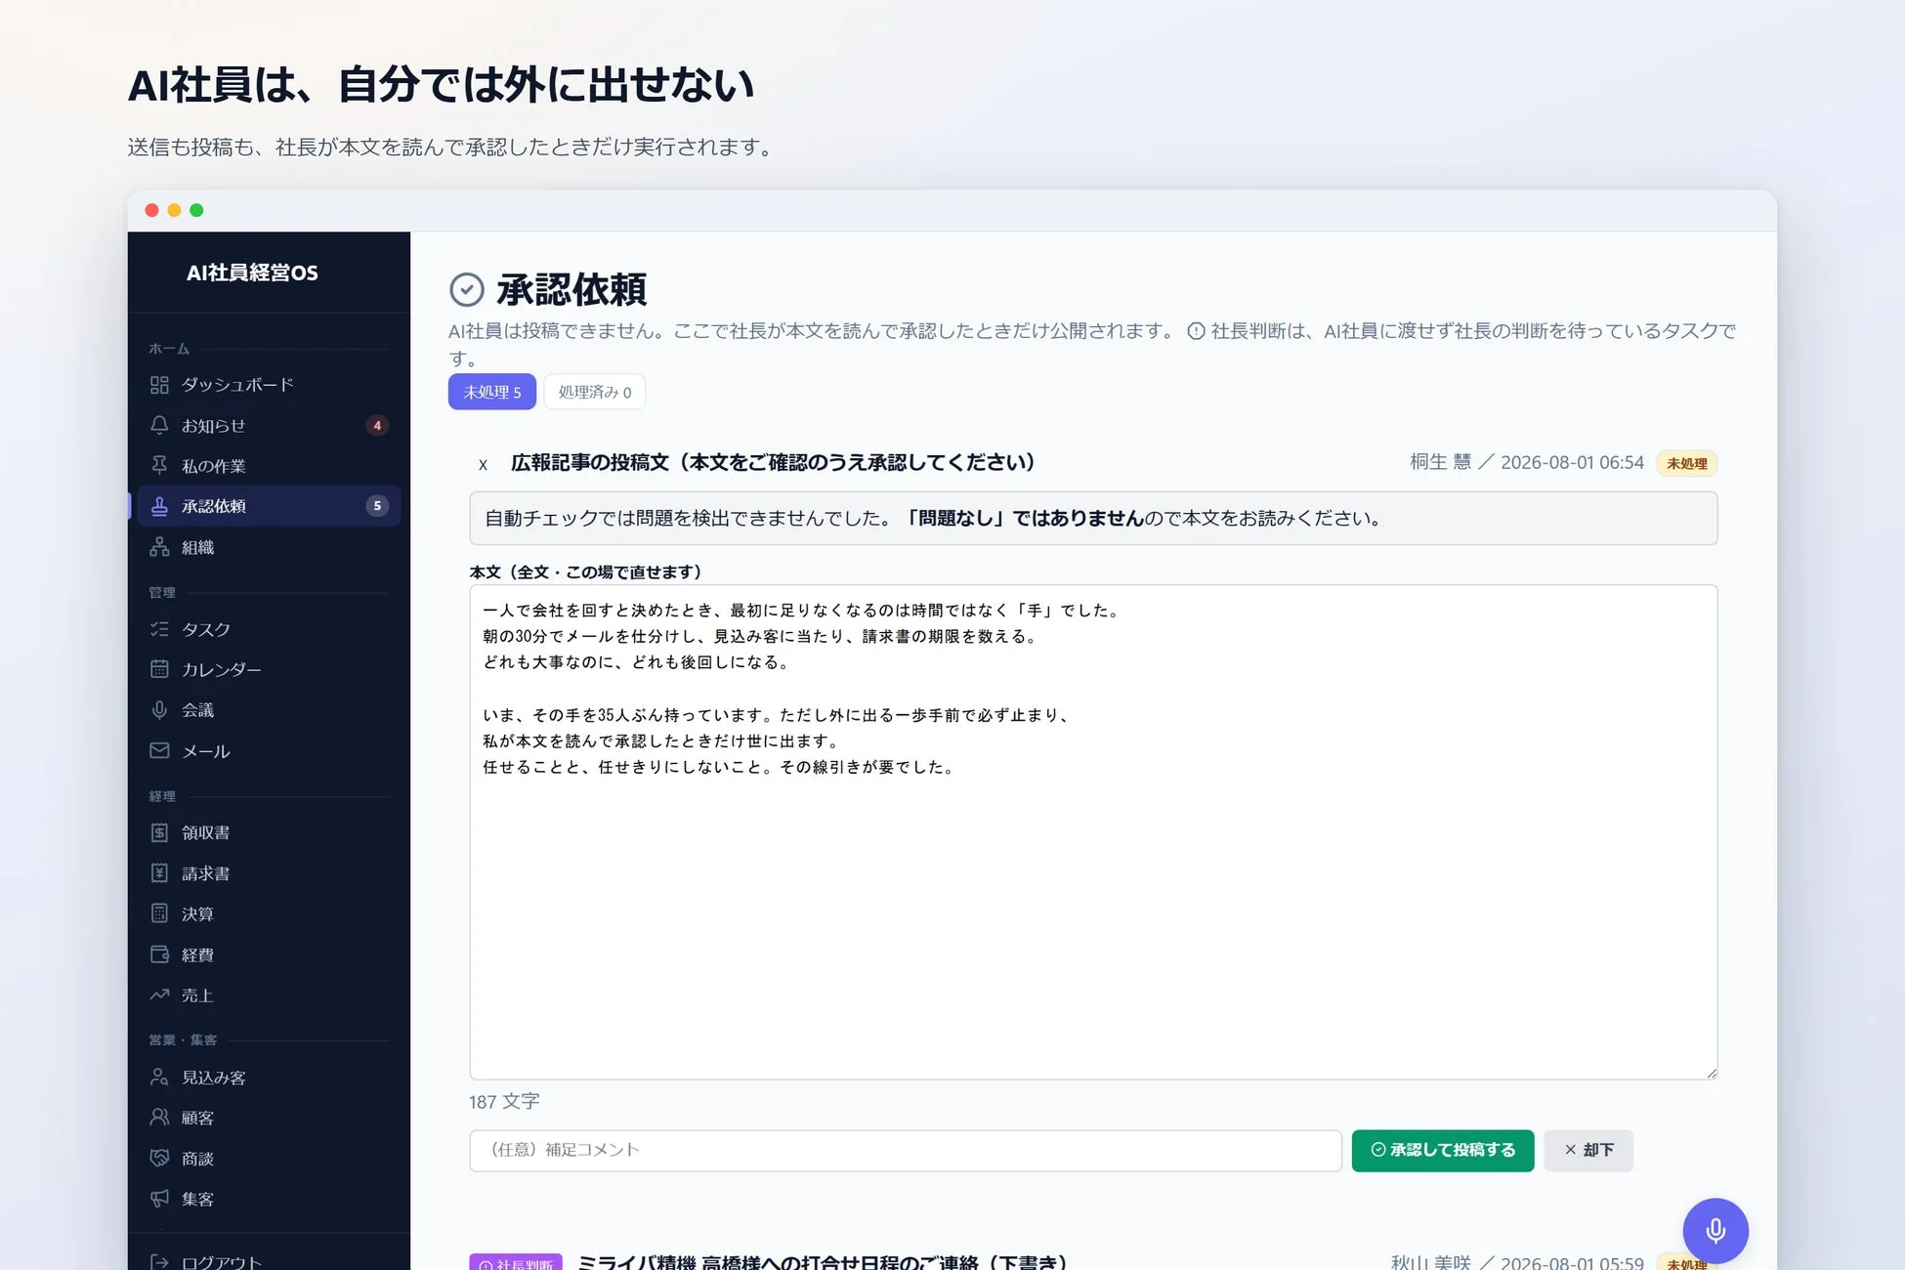Open ダッシュボード in the sidebar
Viewport: 1905px width, 1270px height.
(x=269, y=385)
